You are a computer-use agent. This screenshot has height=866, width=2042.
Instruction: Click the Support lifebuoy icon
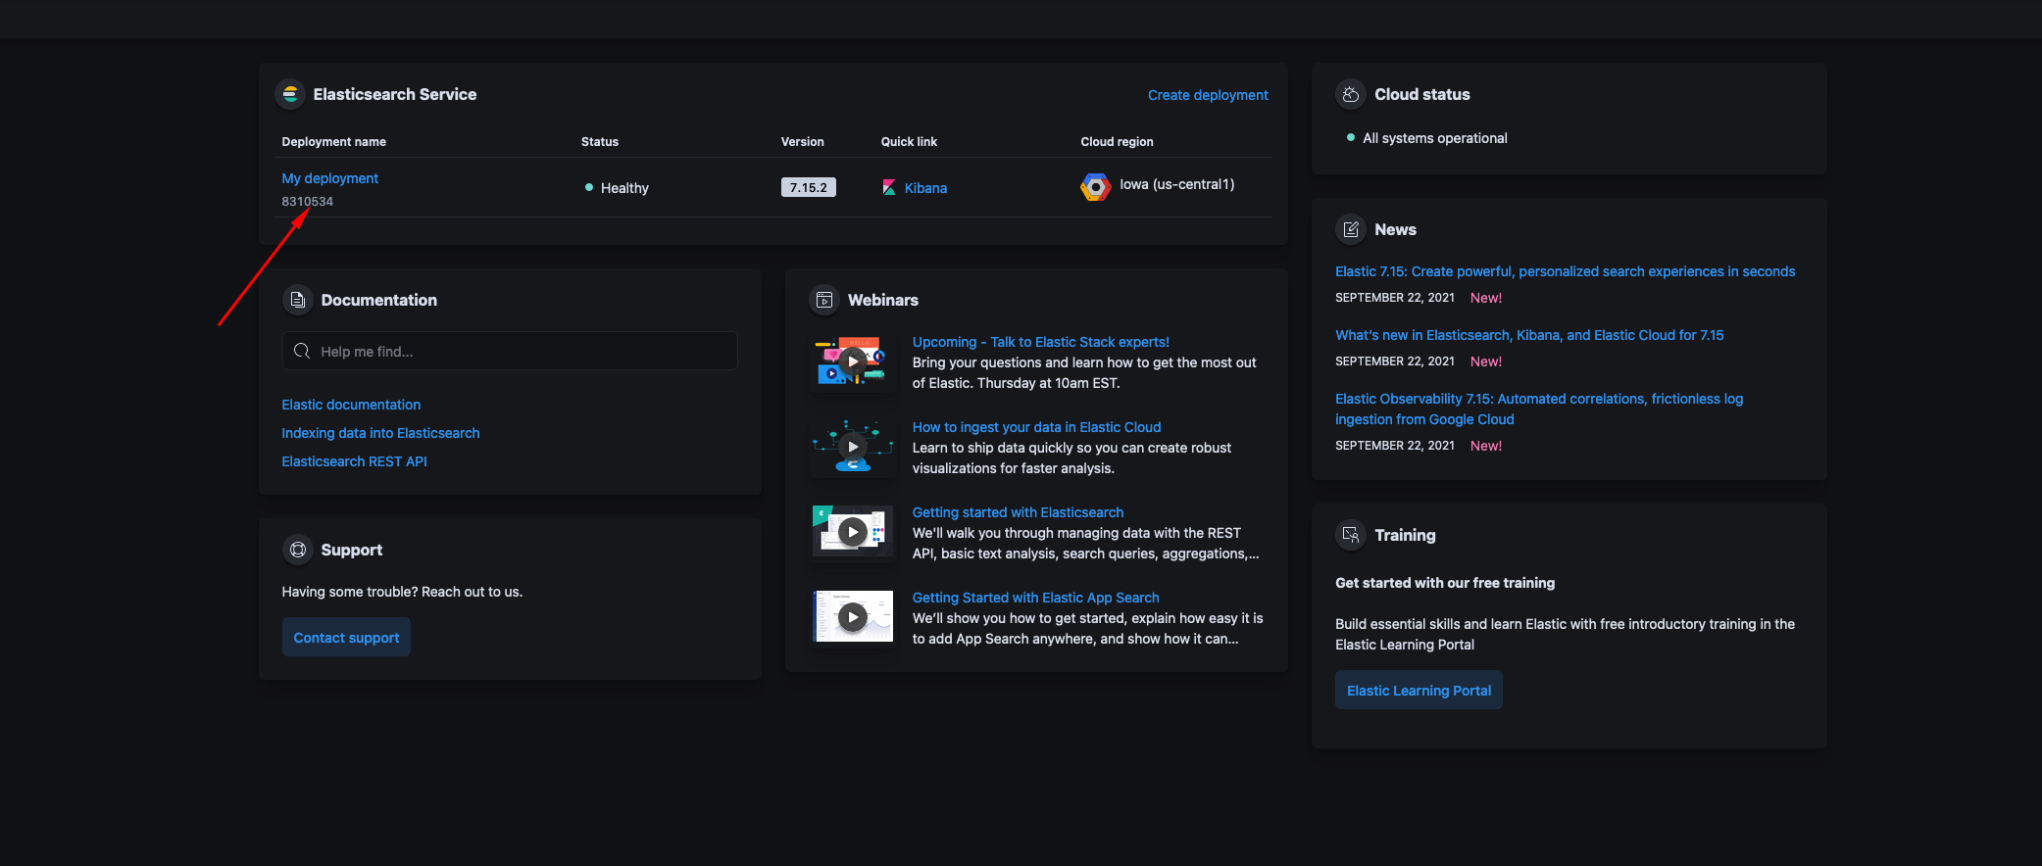tap(298, 550)
